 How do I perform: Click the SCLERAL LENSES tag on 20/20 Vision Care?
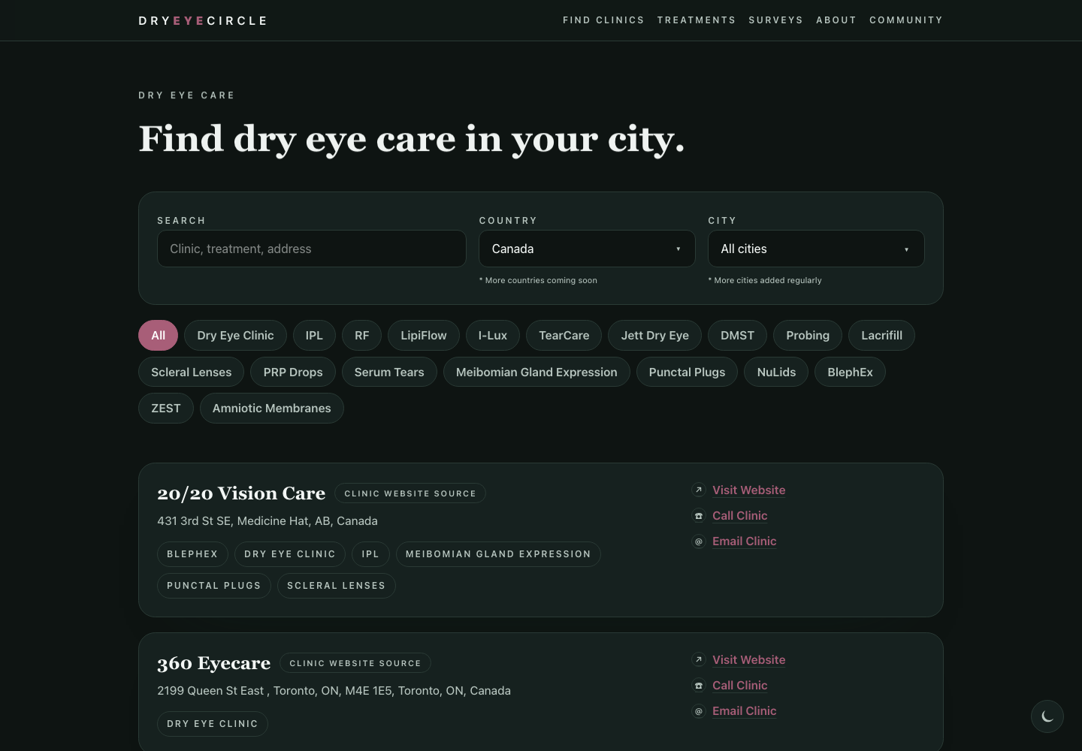pyautogui.click(x=337, y=586)
